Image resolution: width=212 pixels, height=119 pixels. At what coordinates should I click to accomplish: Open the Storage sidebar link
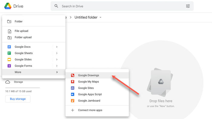pyautogui.click(x=18, y=82)
